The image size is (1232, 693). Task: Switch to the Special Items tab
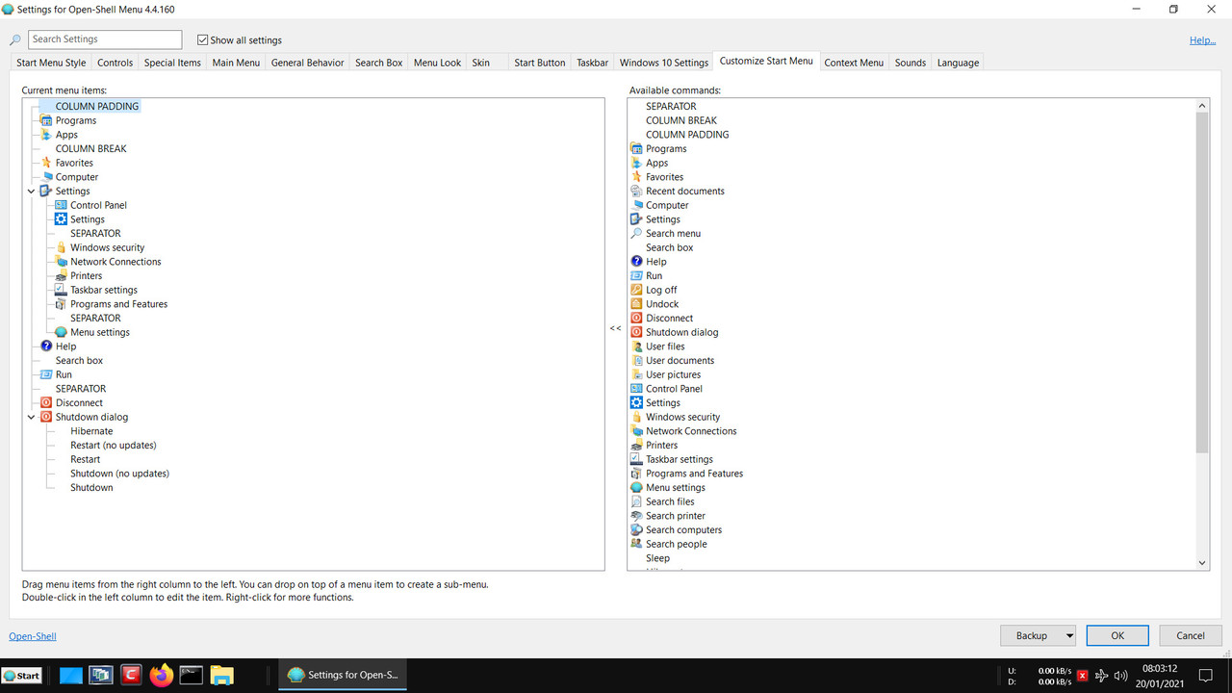tap(172, 63)
